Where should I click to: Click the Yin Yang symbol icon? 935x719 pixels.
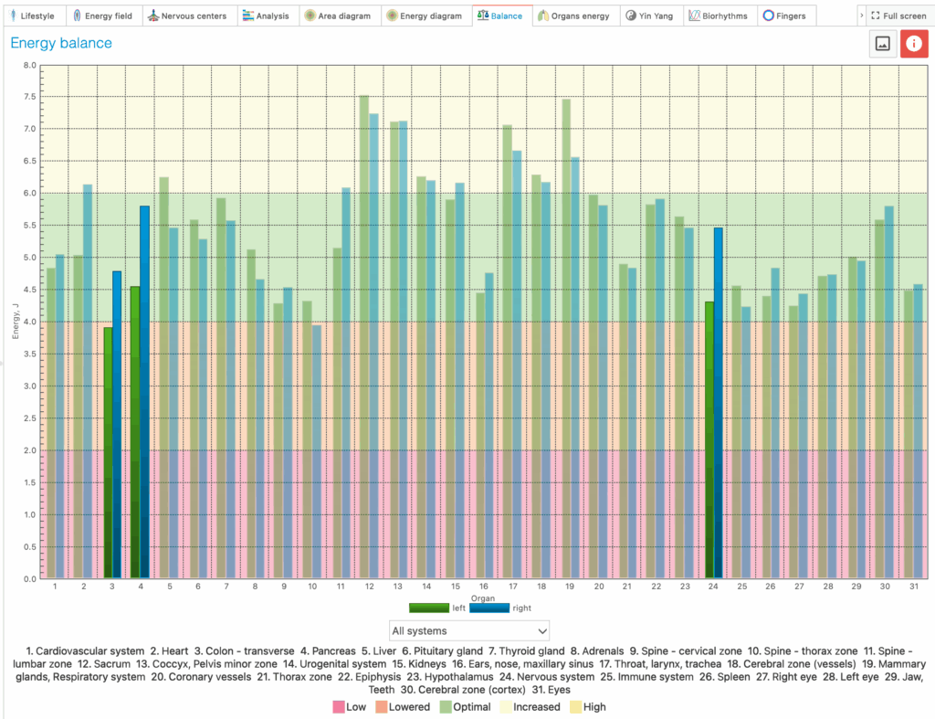(631, 16)
